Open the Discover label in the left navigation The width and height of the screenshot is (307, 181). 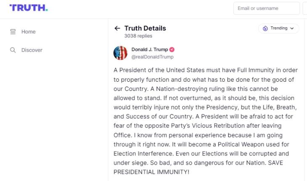pyautogui.click(x=32, y=50)
